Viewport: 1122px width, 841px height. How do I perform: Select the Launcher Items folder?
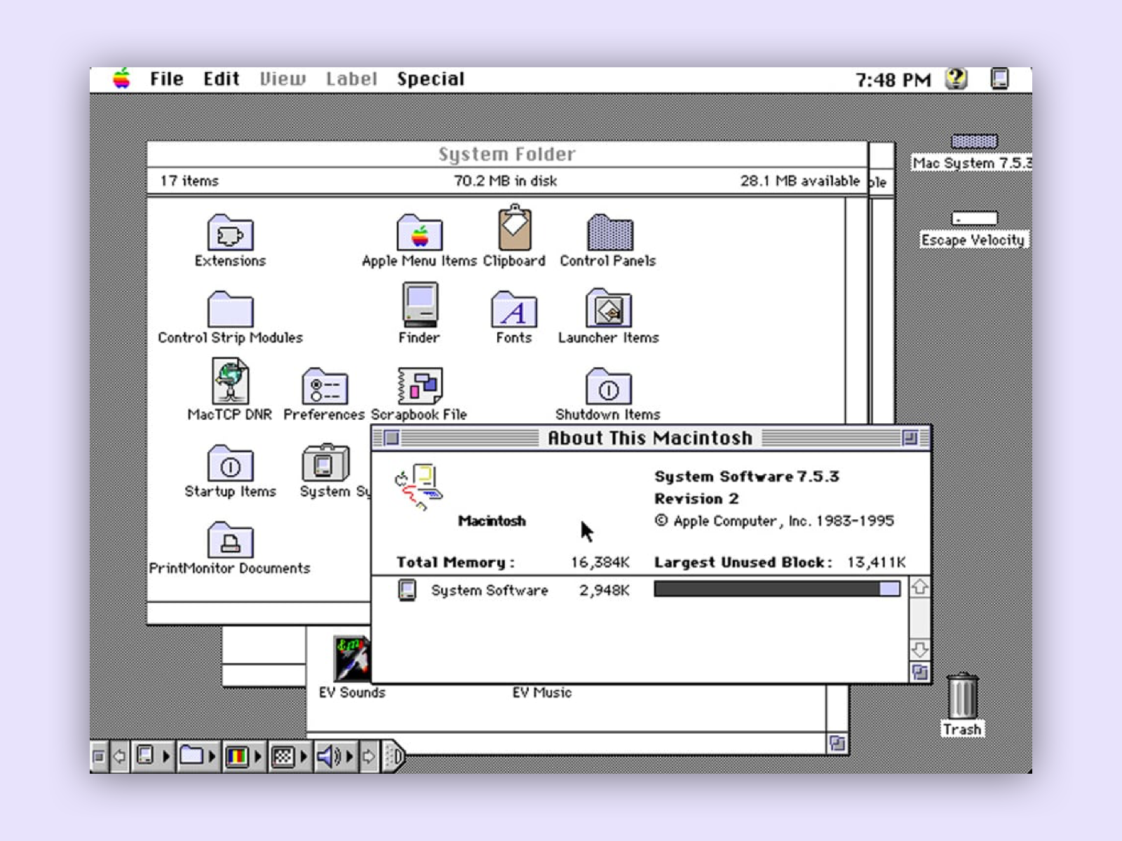tap(609, 308)
